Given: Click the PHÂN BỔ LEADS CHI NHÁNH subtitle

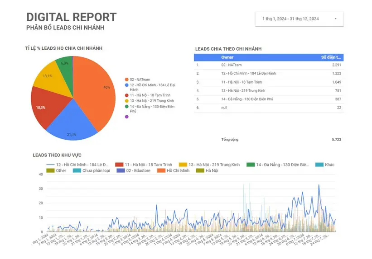Looking at the screenshot, I should pyautogui.click(x=65, y=28).
